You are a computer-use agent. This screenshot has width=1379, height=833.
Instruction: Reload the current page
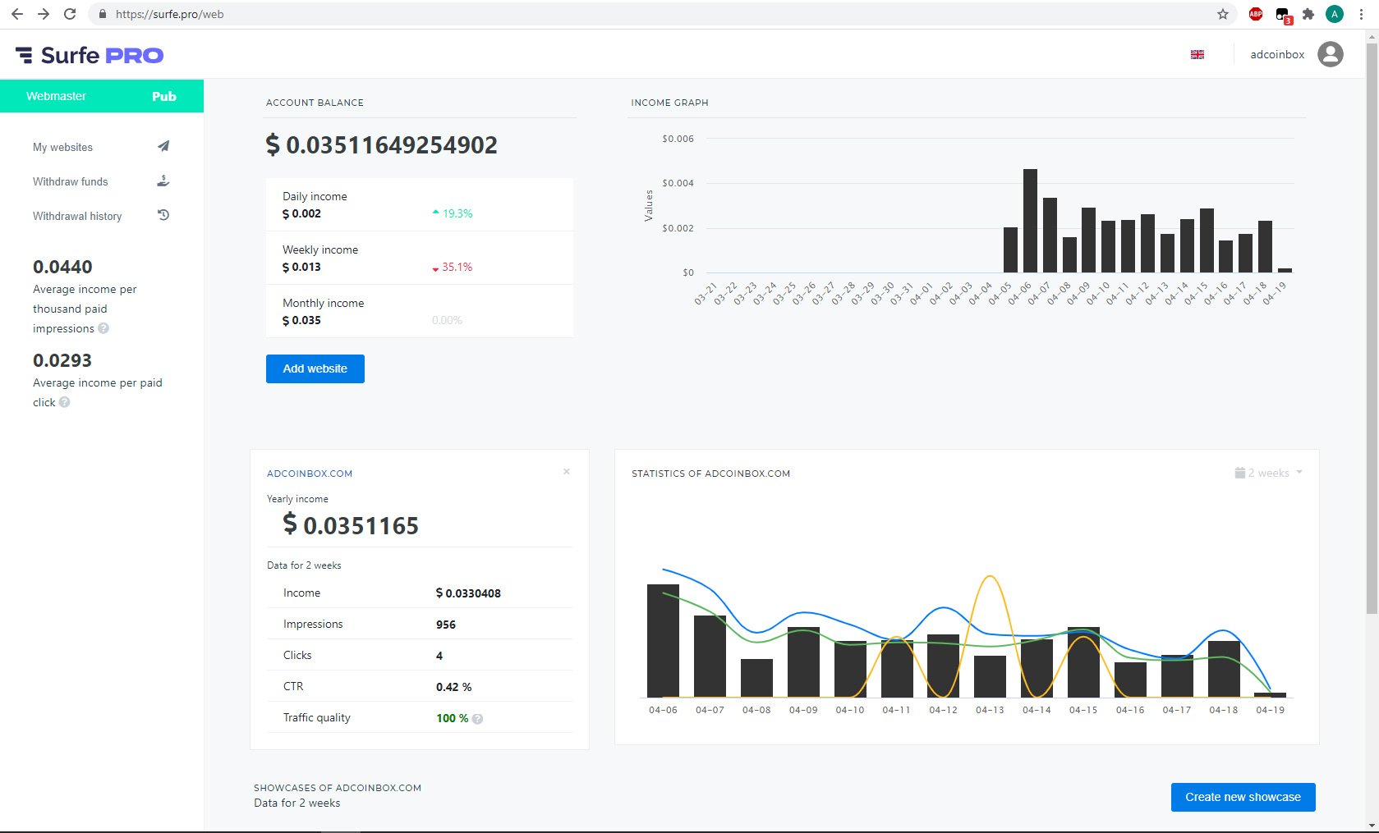pos(70,14)
